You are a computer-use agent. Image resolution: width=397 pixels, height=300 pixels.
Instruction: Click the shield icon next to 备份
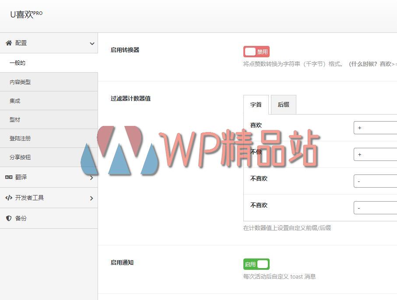pyautogui.click(x=8, y=218)
